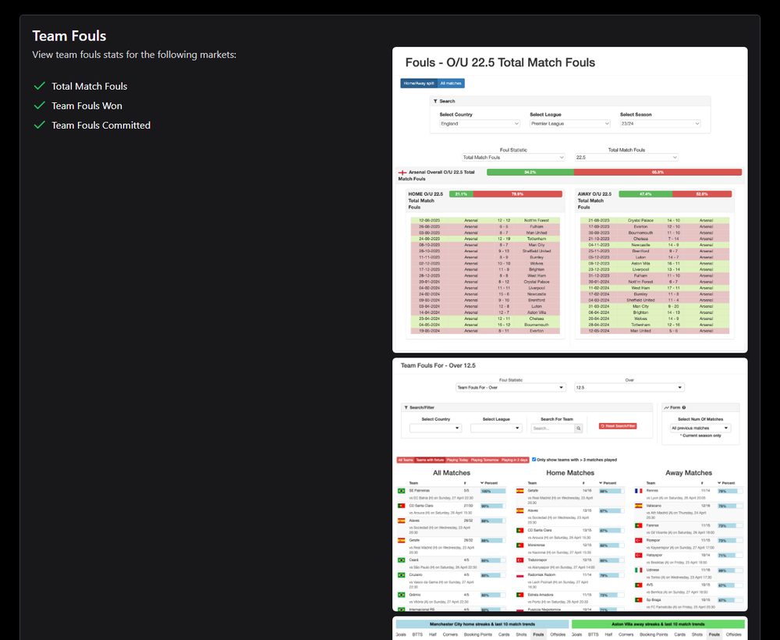The image size is (780, 640).
Task: Click the trend line icon beside Form
Action: pyautogui.click(x=667, y=407)
